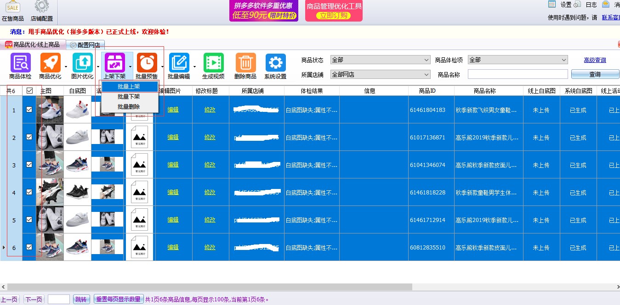Start the 生成视频 video generator
The height and width of the screenshot is (305, 620).
pyautogui.click(x=213, y=64)
